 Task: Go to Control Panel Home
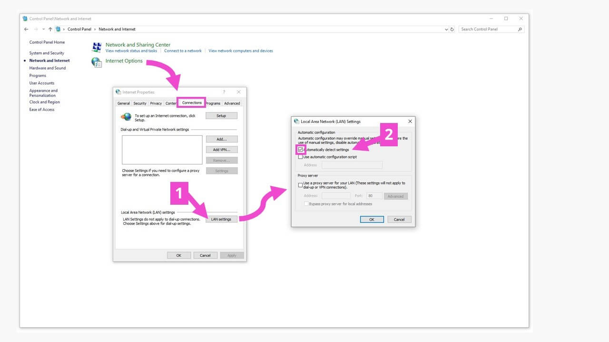click(x=47, y=42)
